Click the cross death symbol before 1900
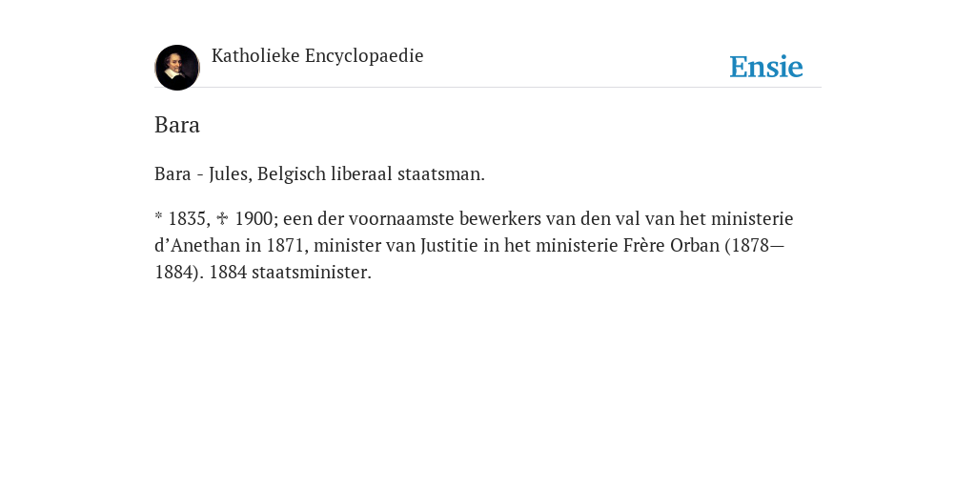This screenshot has width=976, height=488. (x=222, y=218)
